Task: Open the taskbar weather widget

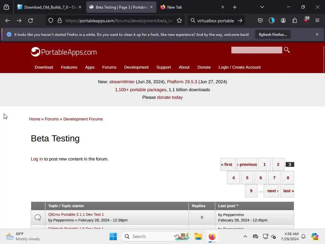Action: point(23,236)
